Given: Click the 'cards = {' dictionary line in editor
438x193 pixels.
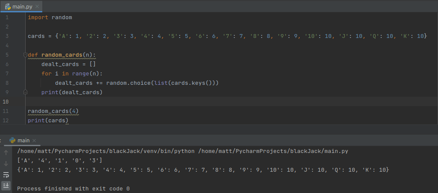Looking at the screenshot, I should [x=228, y=36].
